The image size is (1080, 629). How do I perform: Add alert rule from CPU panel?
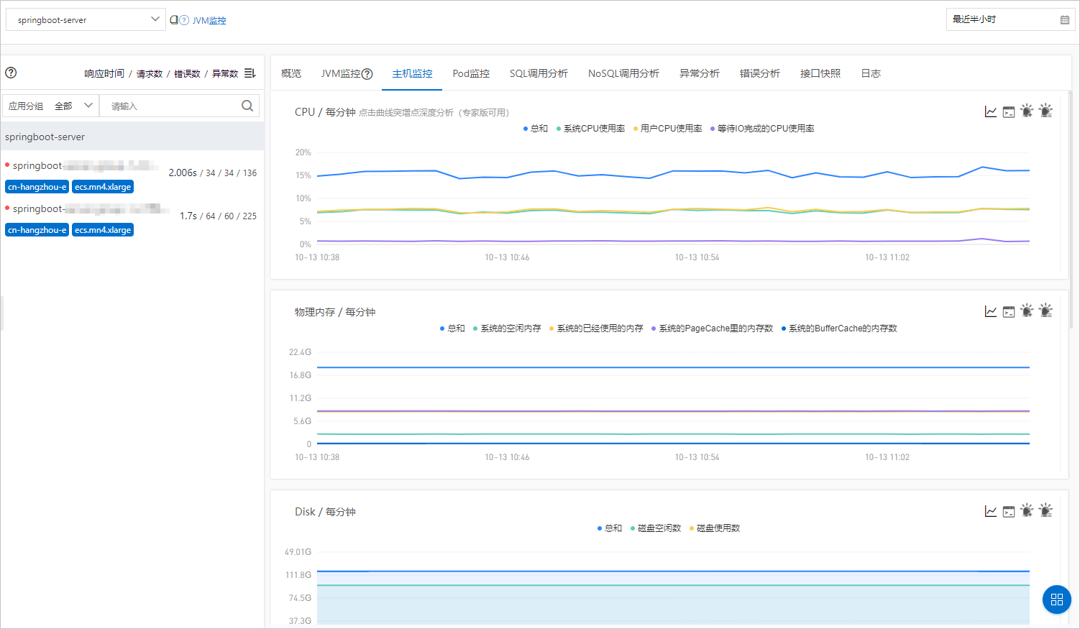tap(1027, 111)
